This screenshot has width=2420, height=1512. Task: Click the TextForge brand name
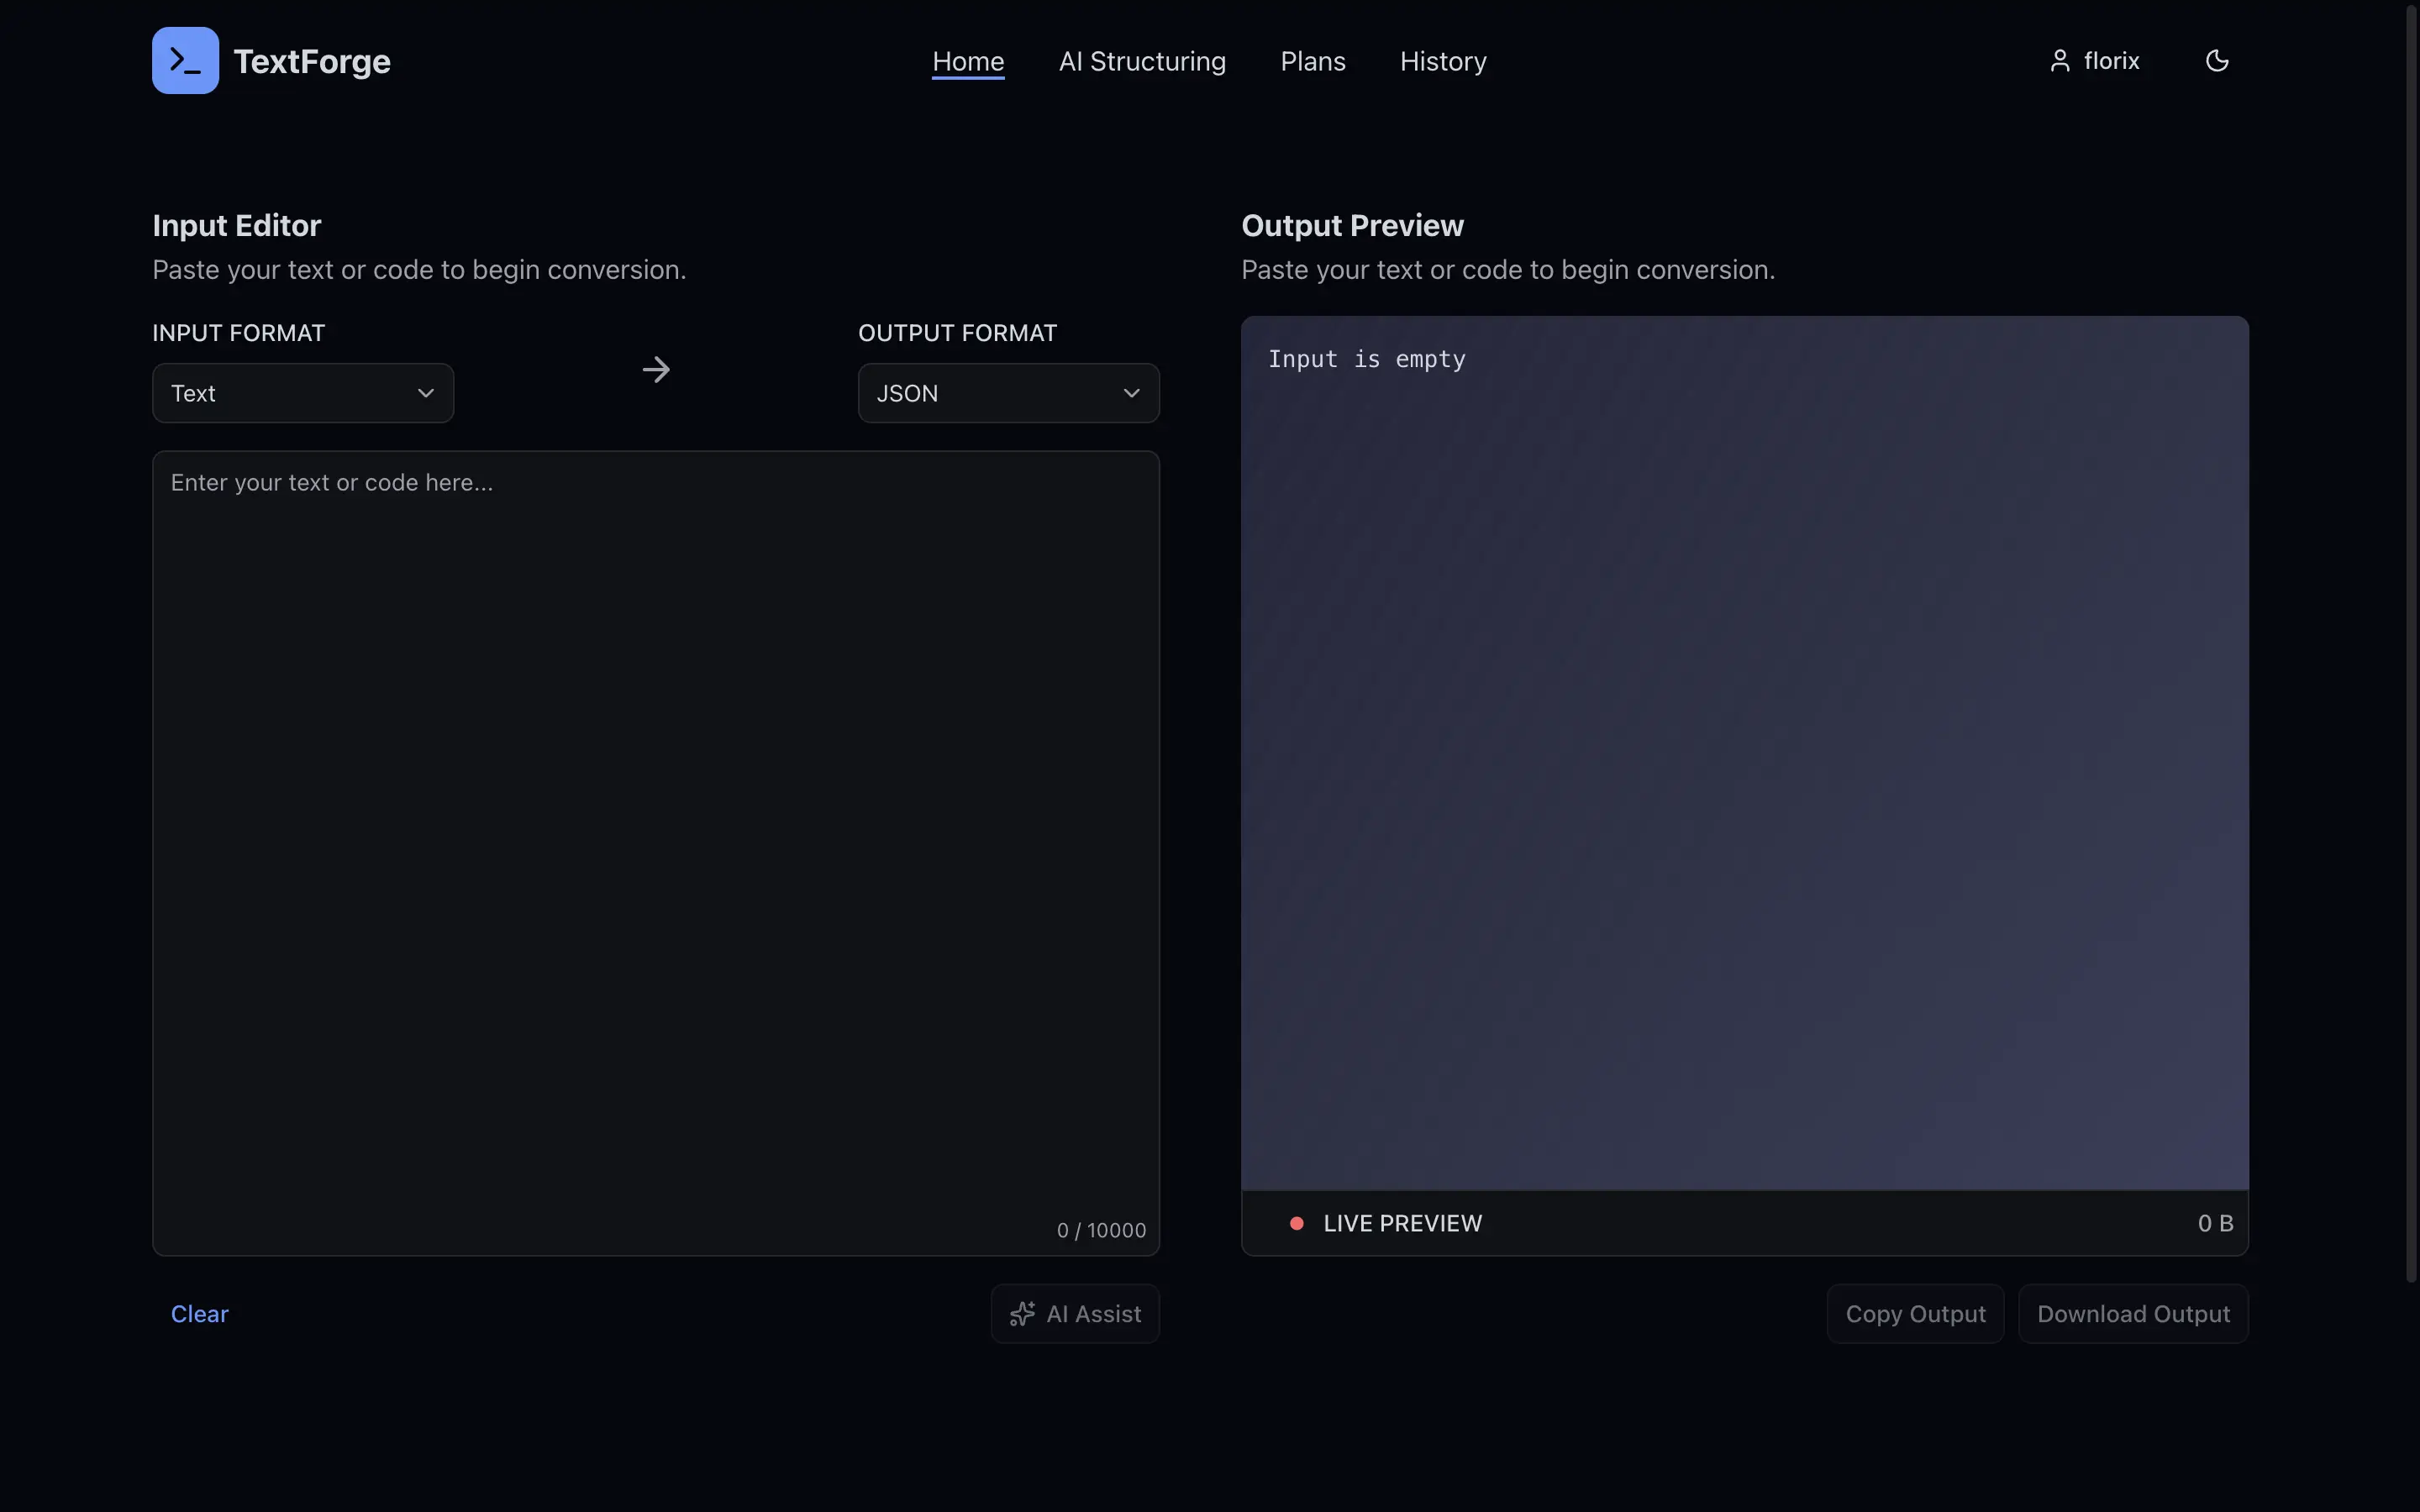pyautogui.click(x=312, y=61)
